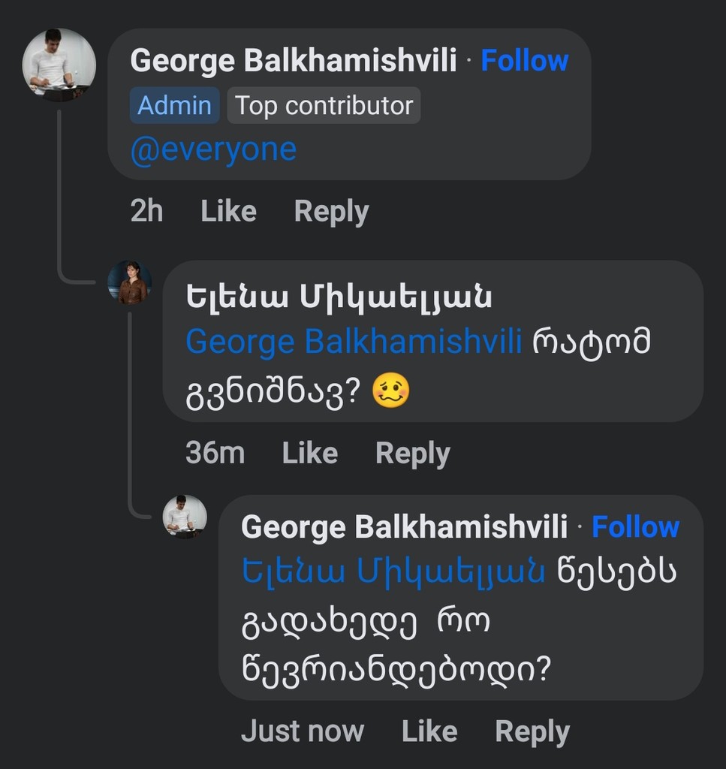Reply to Elena Mikaelyan's comment
The image size is (726, 769).
point(412,452)
